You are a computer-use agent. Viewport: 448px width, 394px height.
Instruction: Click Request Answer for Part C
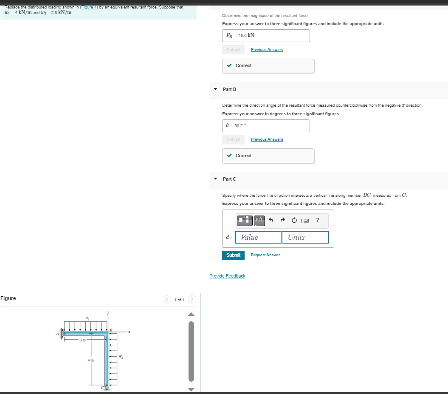(x=265, y=255)
